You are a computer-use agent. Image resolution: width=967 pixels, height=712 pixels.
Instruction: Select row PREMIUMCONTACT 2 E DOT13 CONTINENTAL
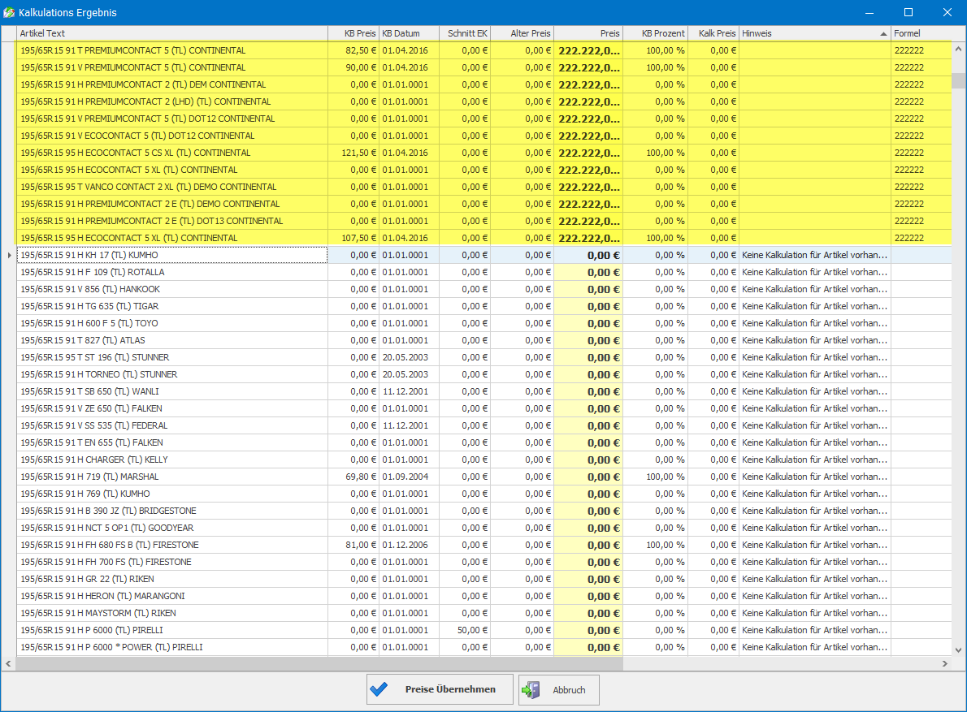tap(484, 221)
